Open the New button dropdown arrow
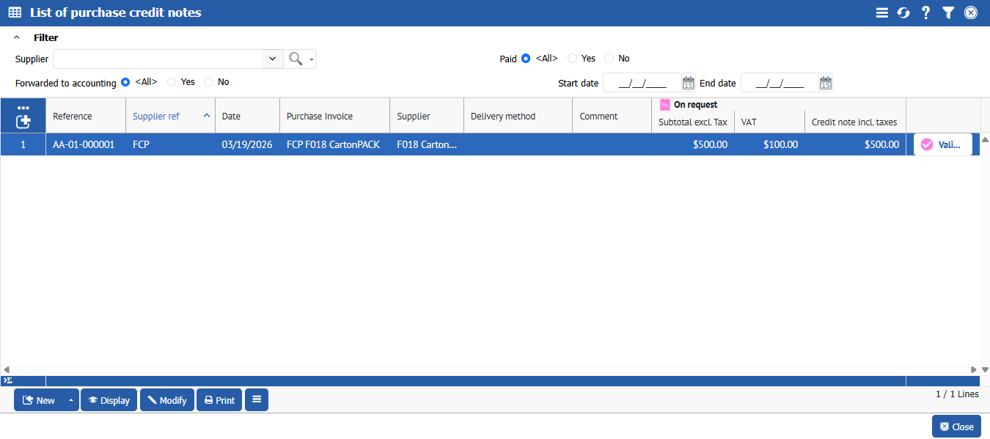 pyautogui.click(x=71, y=400)
